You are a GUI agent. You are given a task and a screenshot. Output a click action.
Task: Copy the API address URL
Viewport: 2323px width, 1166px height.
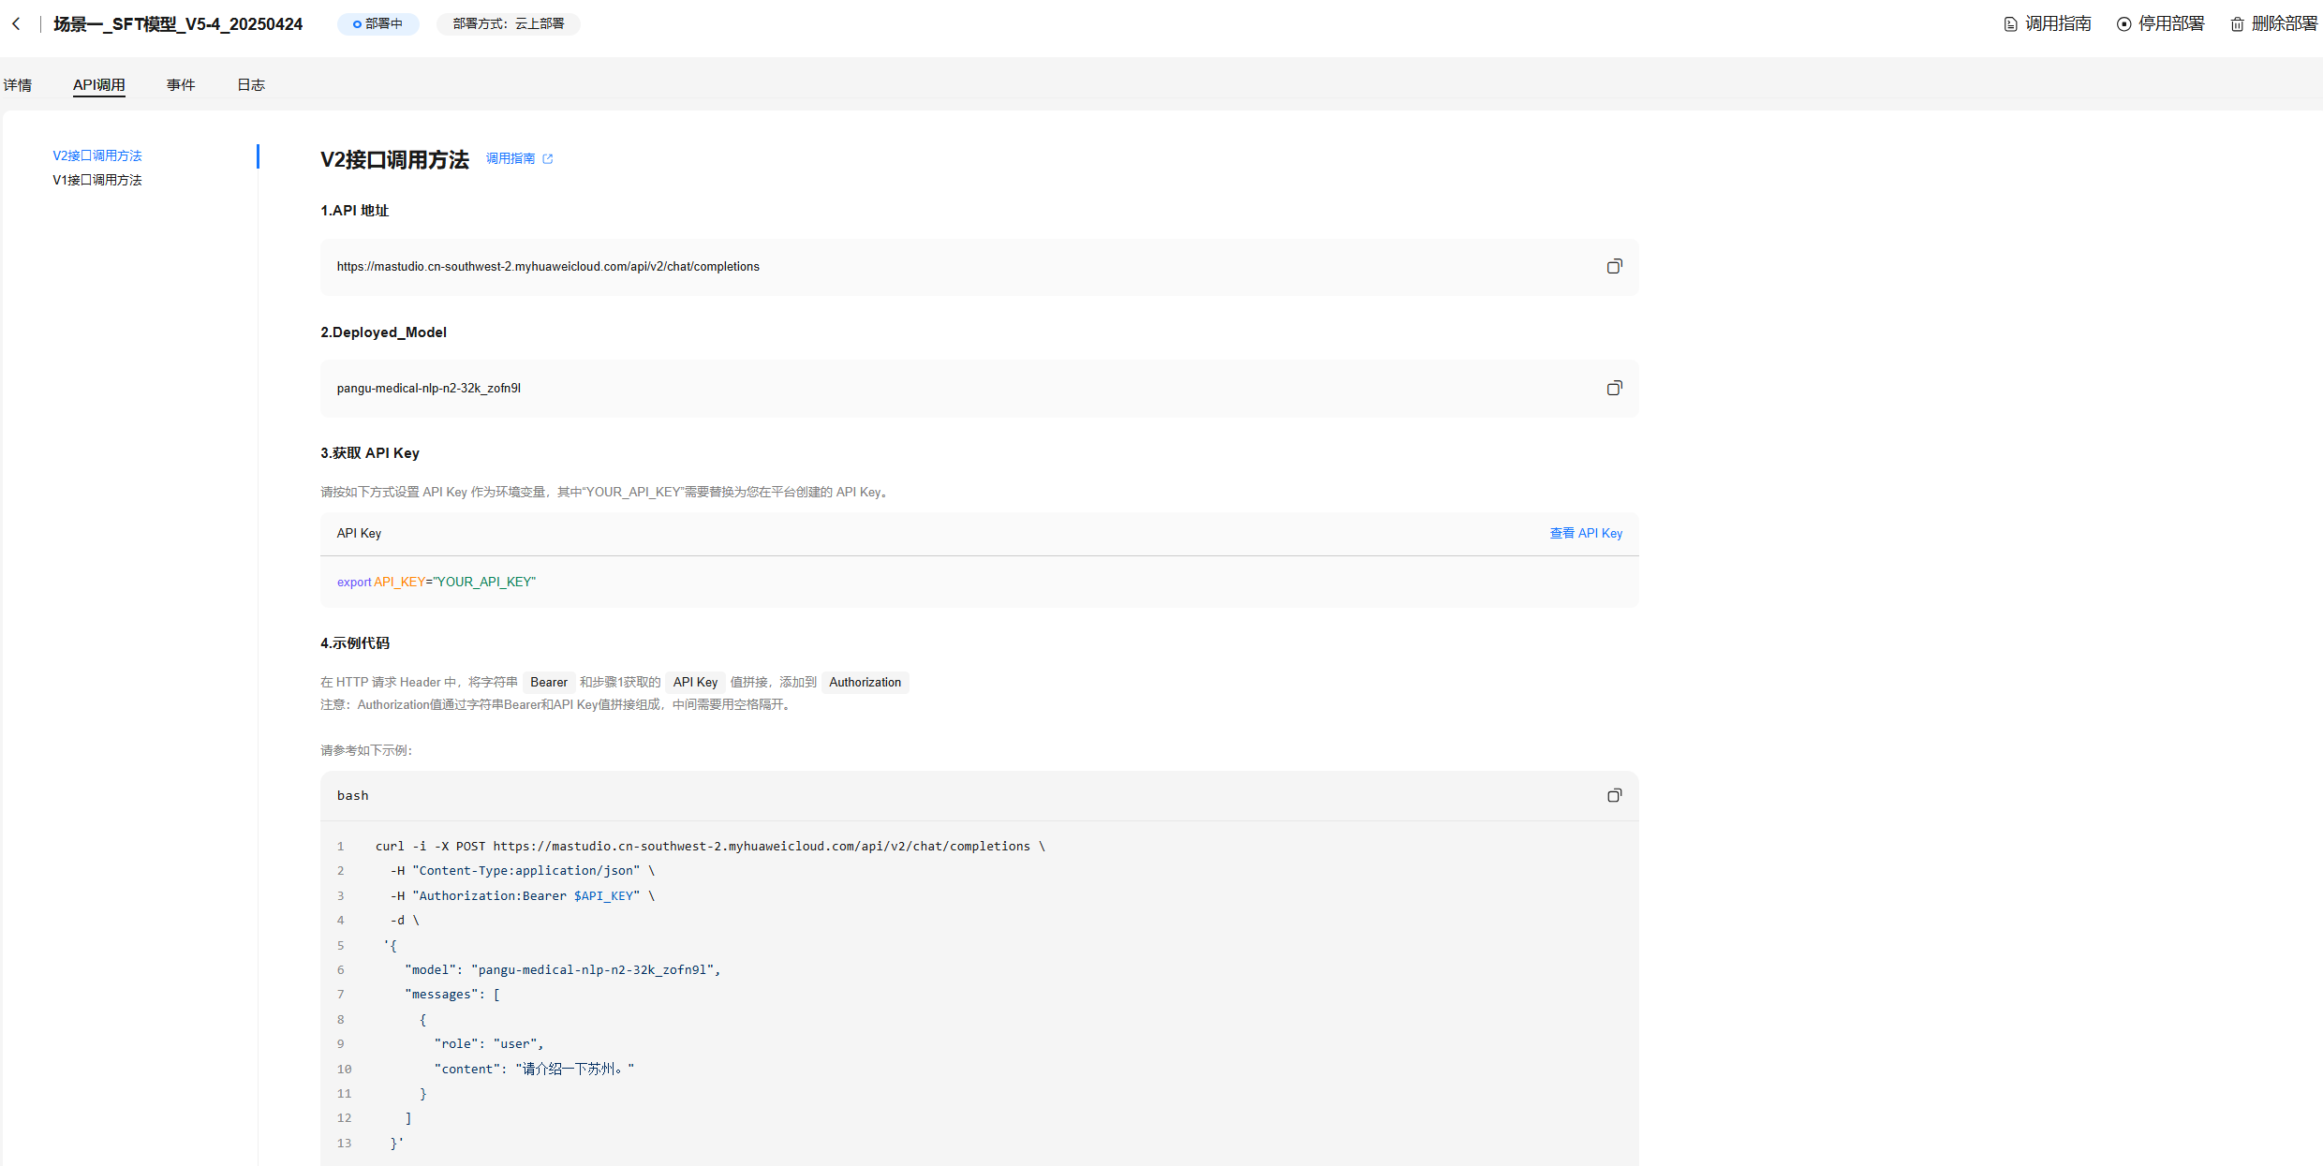coord(1614,267)
